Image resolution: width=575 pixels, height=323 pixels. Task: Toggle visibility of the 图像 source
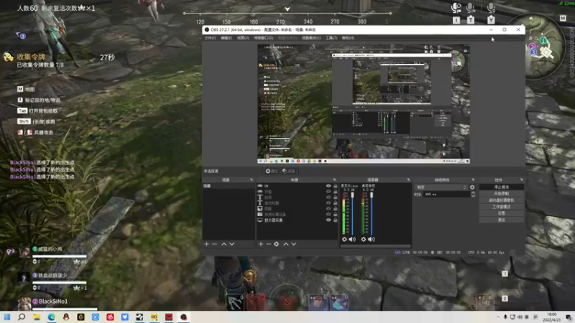pos(328,208)
